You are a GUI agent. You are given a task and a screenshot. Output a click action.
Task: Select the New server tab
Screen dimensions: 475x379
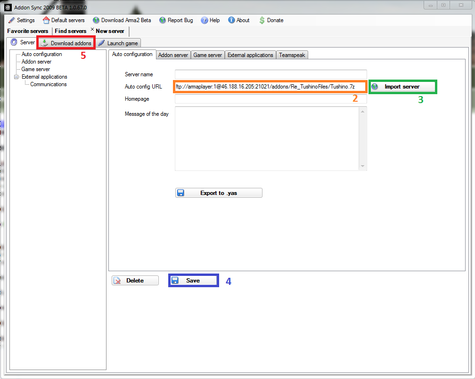(x=110, y=31)
